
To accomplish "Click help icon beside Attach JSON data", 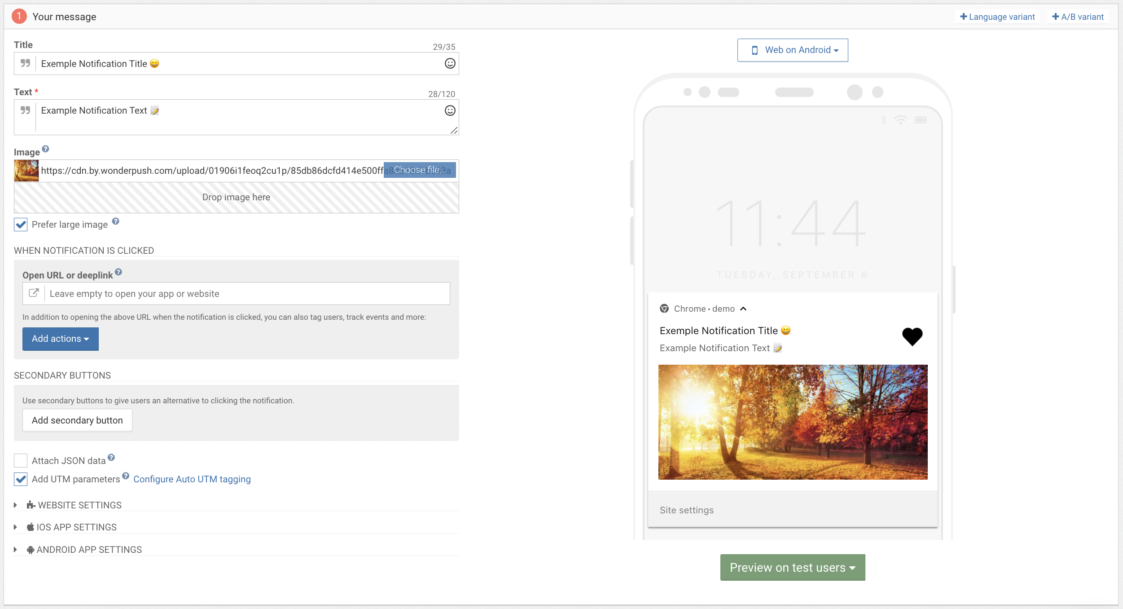I will click(x=111, y=457).
